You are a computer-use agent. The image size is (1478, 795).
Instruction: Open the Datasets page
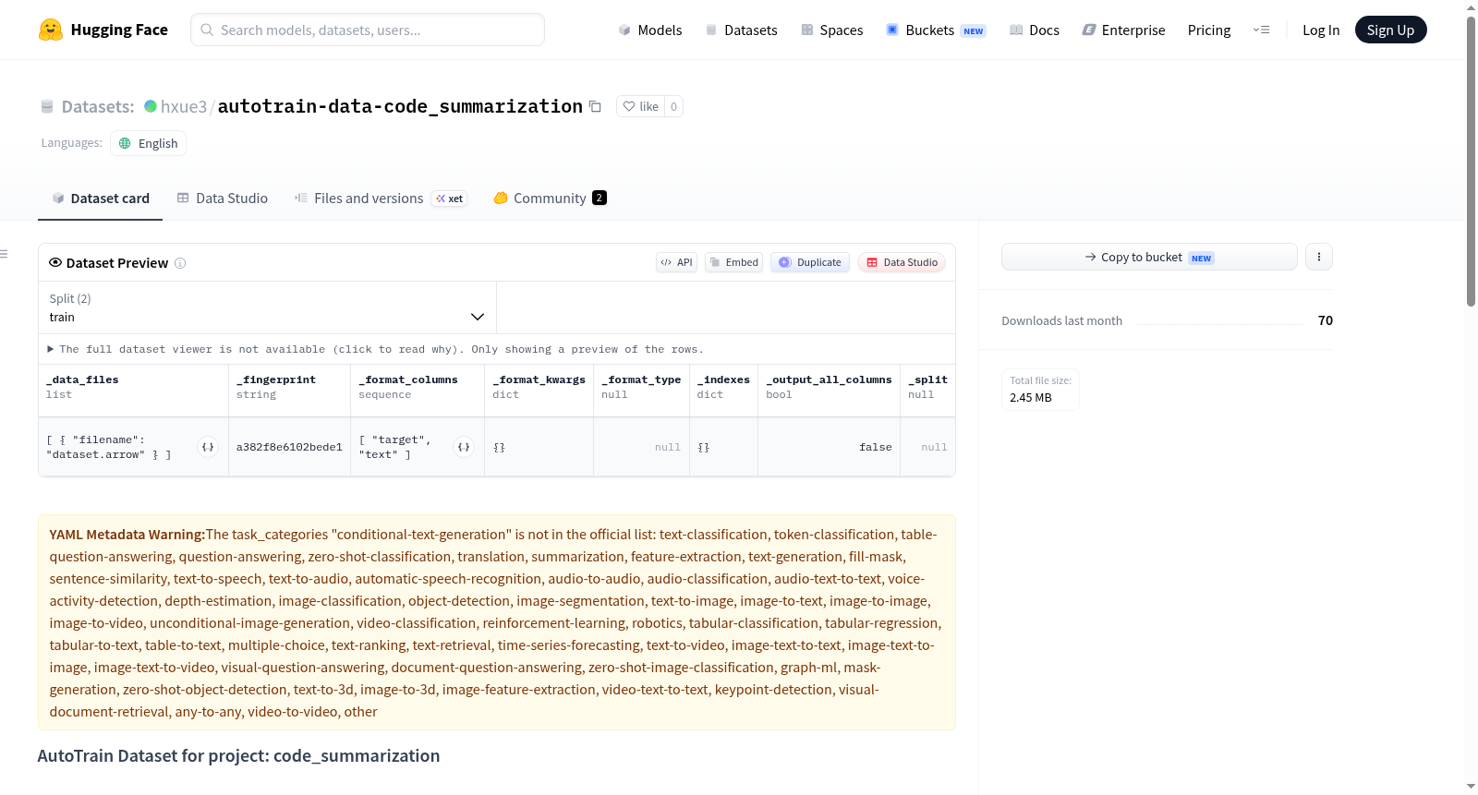[741, 30]
